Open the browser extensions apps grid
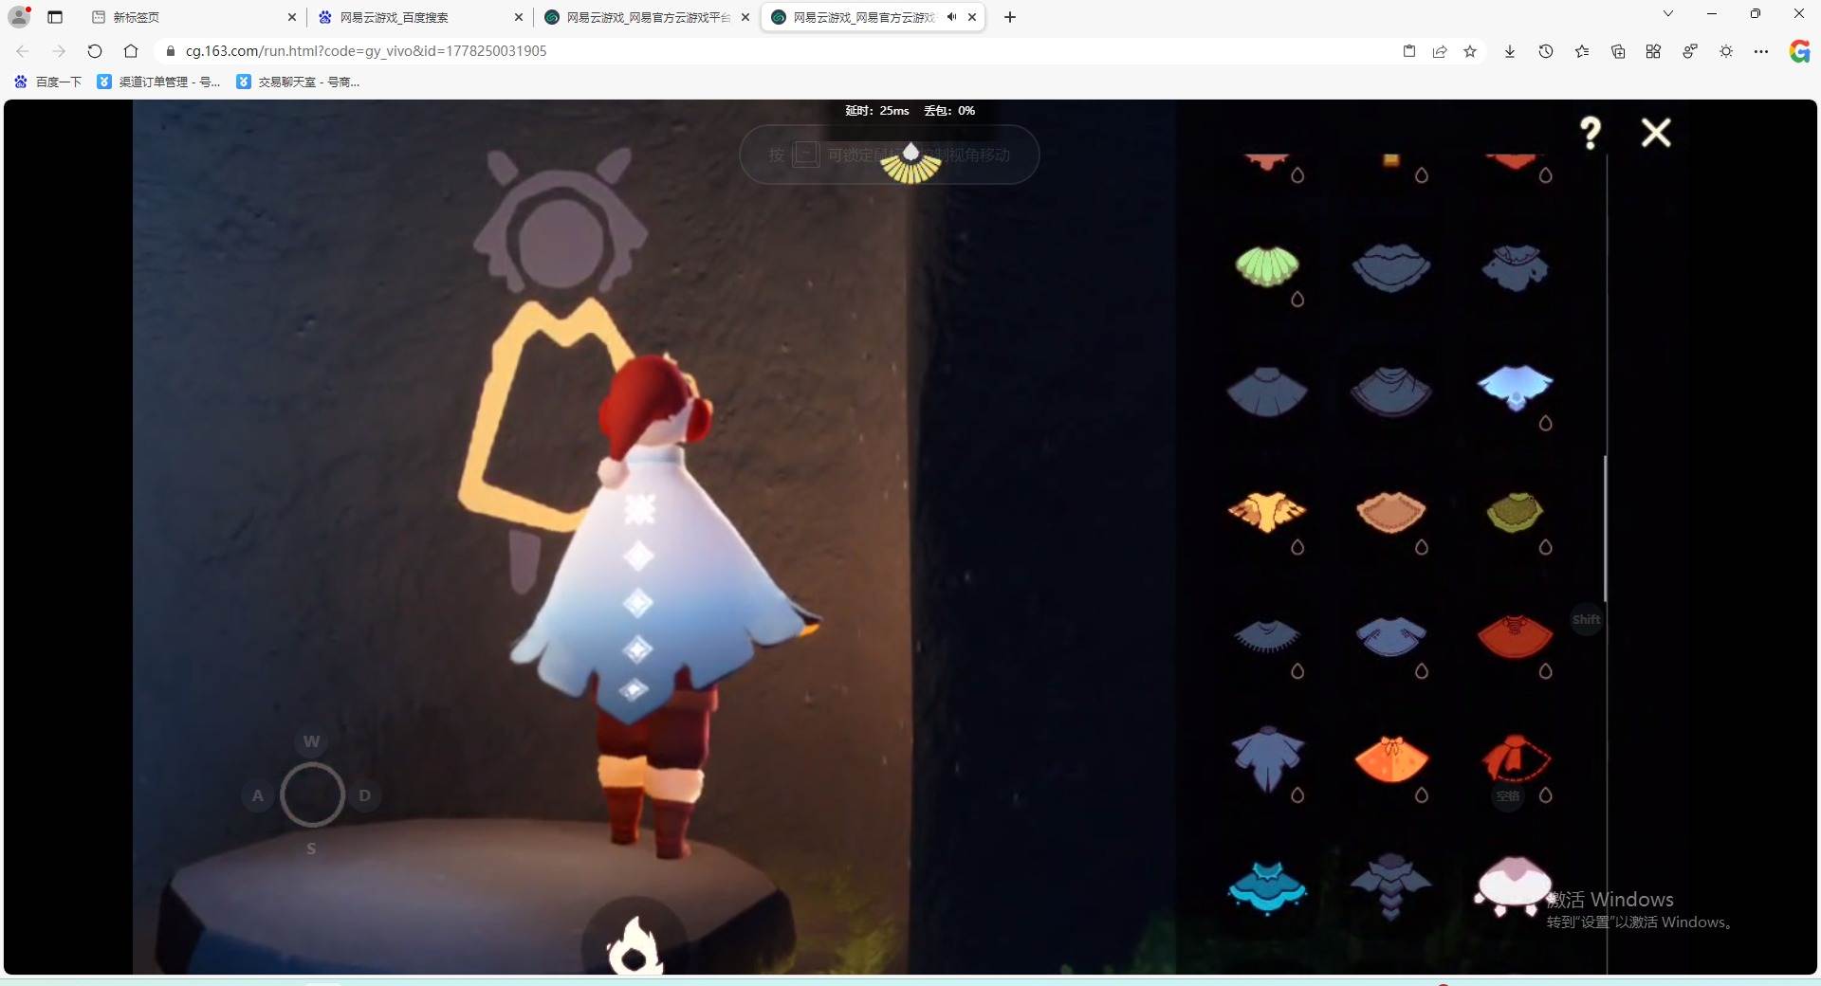Image resolution: width=1821 pixels, height=986 pixels. point(1653,51)
